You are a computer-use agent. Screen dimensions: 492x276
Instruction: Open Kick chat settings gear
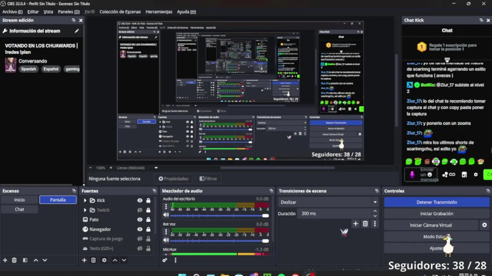coord(475,174)
